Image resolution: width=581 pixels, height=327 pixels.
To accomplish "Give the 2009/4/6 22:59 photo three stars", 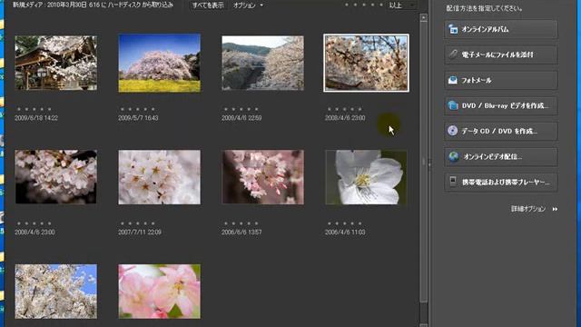I will pos(241,109).
